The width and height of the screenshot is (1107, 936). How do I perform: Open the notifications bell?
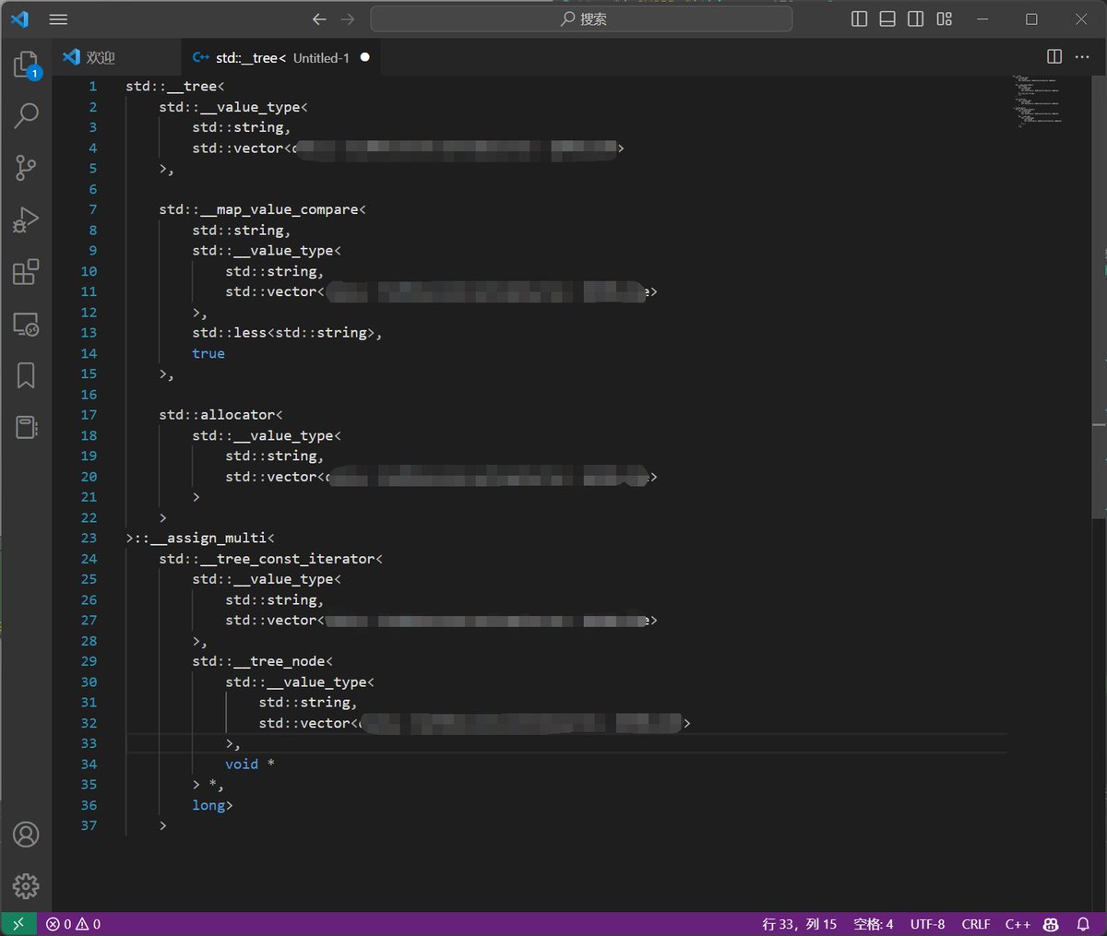click(1083, 924)
